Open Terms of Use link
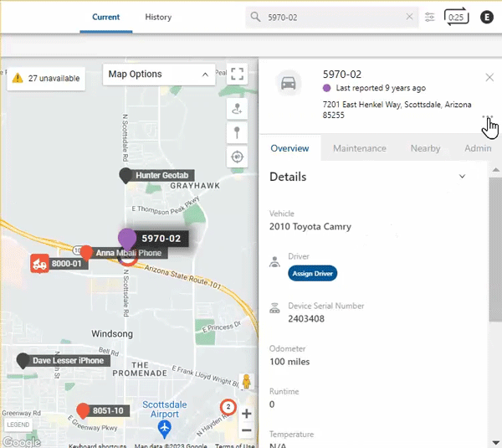502x448 pixels. click(234, 445)
